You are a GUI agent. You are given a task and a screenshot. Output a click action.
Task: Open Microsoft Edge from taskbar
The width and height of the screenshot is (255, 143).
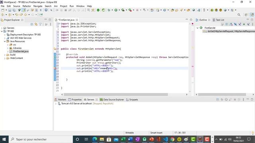coord(95,139)
